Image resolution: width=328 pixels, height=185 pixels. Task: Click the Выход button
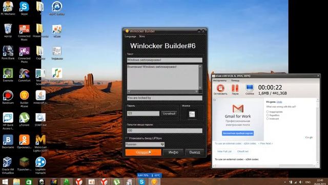[195, 152]
